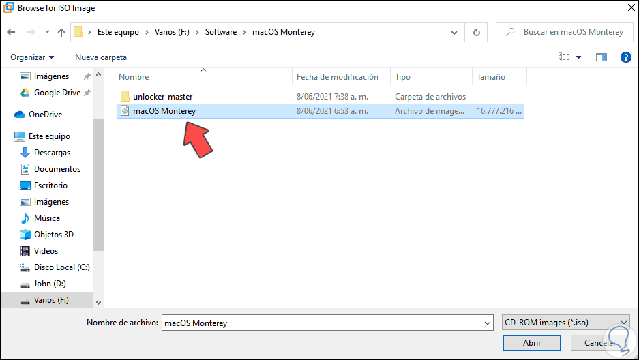Expand chevron after 'Varios (F:)' in path
The width and height of the screenshot is (639, 360).
[x=197, y=32]
